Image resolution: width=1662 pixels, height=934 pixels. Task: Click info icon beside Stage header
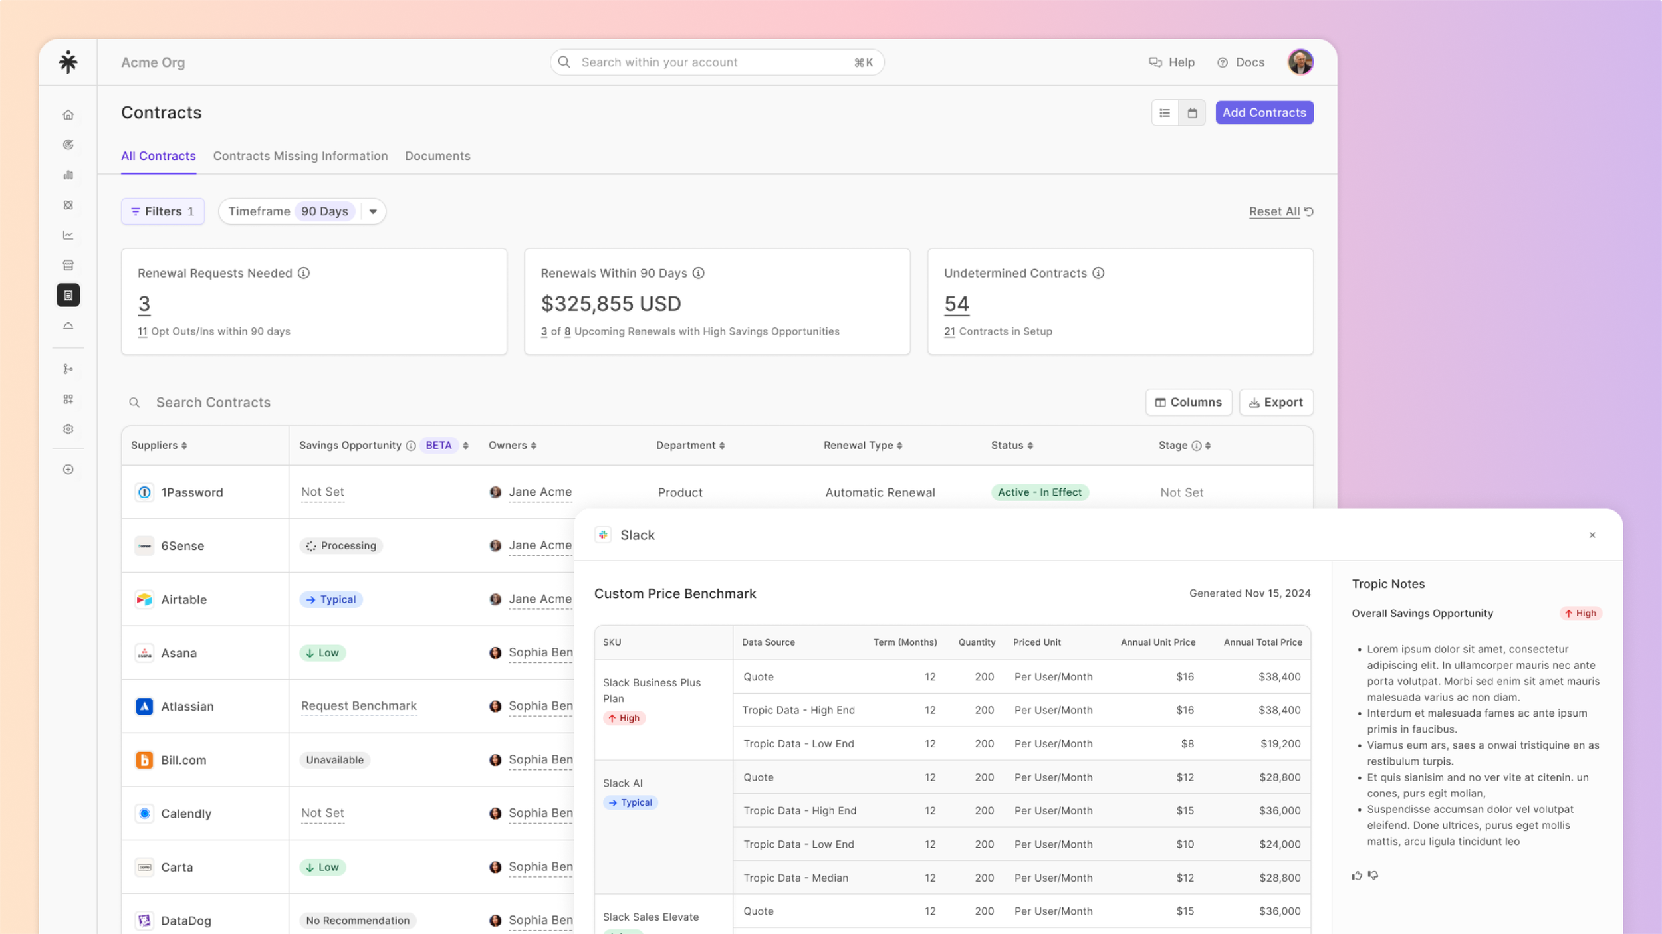(x=1196, y=446)
